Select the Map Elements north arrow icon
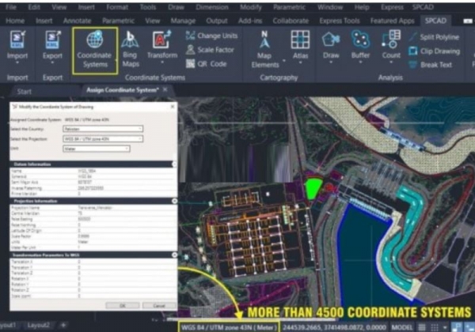Viewport: 475px width, 332px height. click(x=264, y=40)
